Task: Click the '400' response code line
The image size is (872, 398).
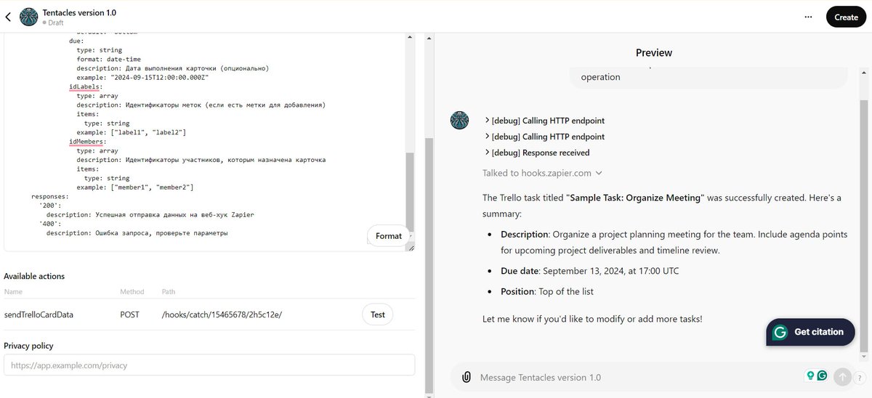Action: [50, 224]
